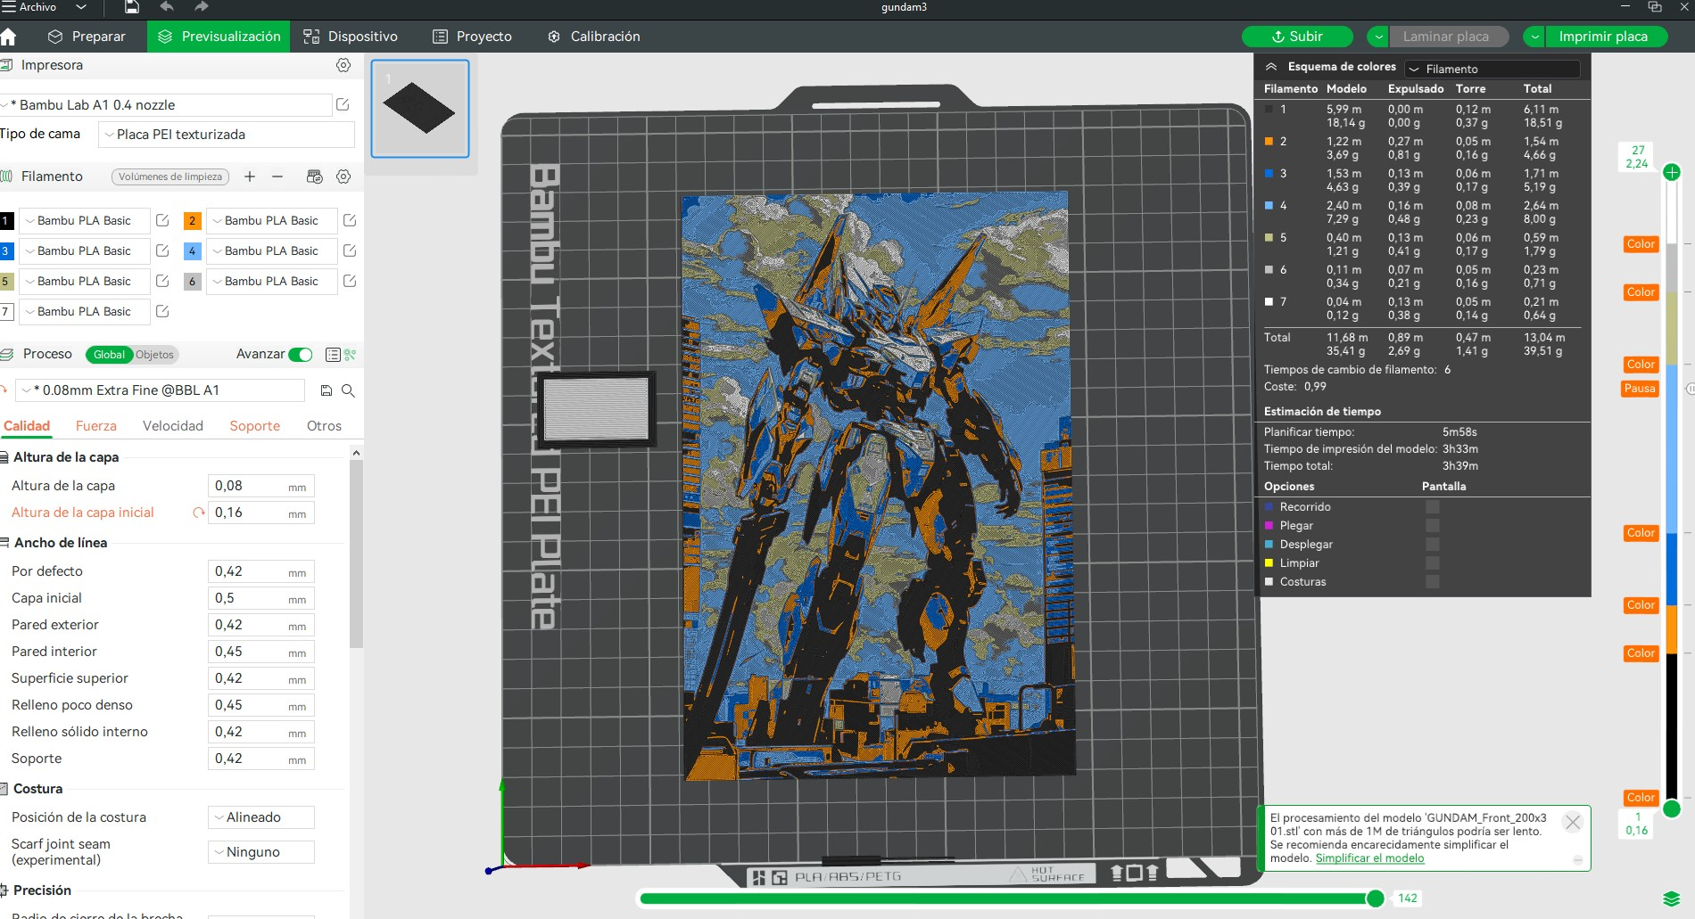Click the Altura de la capa field

260,486
